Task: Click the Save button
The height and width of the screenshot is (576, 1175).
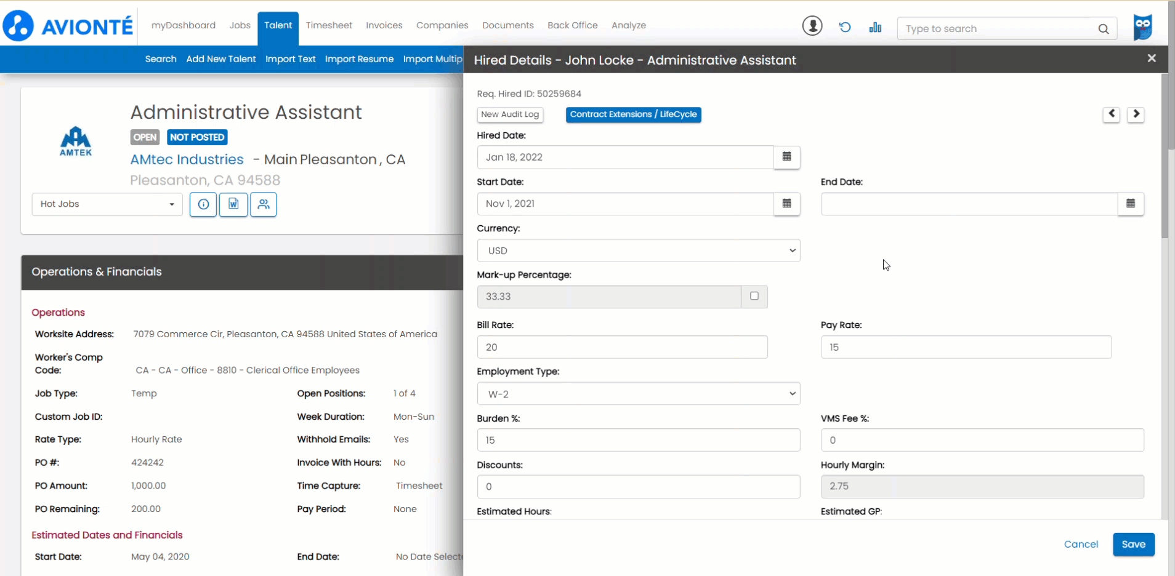Action: [1134, 545]
